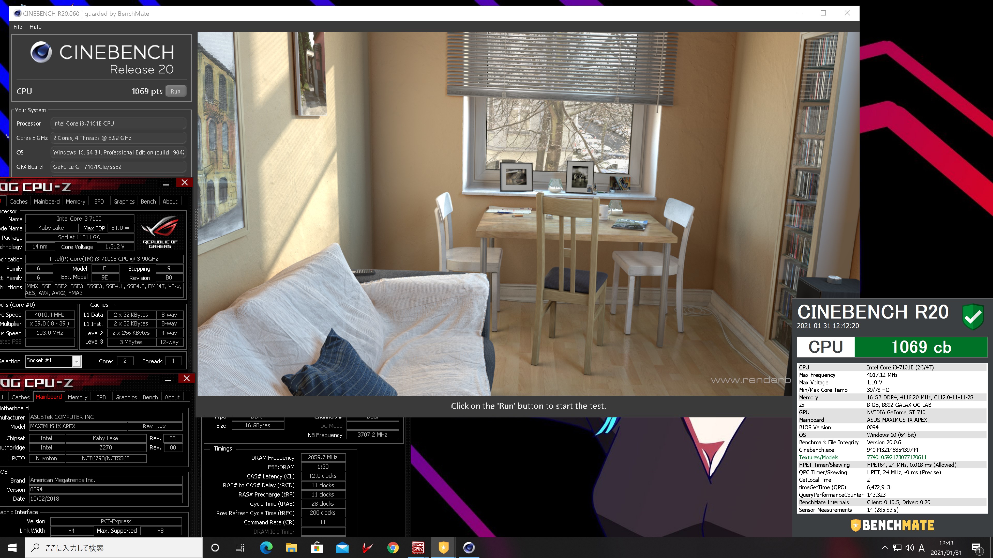Open the red swoosh app on taskbar

(x=367, y=548)
